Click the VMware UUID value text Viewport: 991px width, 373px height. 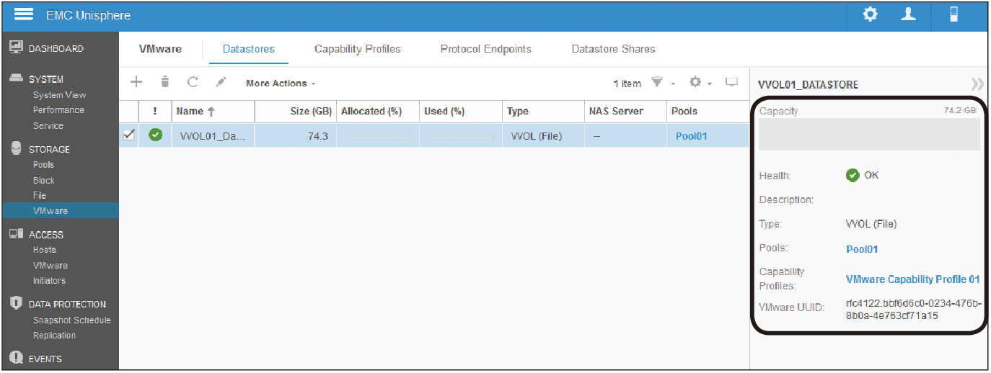(913, 310)
